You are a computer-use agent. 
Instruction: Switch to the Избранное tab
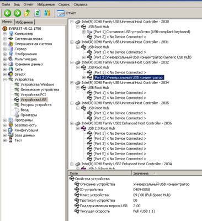(x=24, y=22)
